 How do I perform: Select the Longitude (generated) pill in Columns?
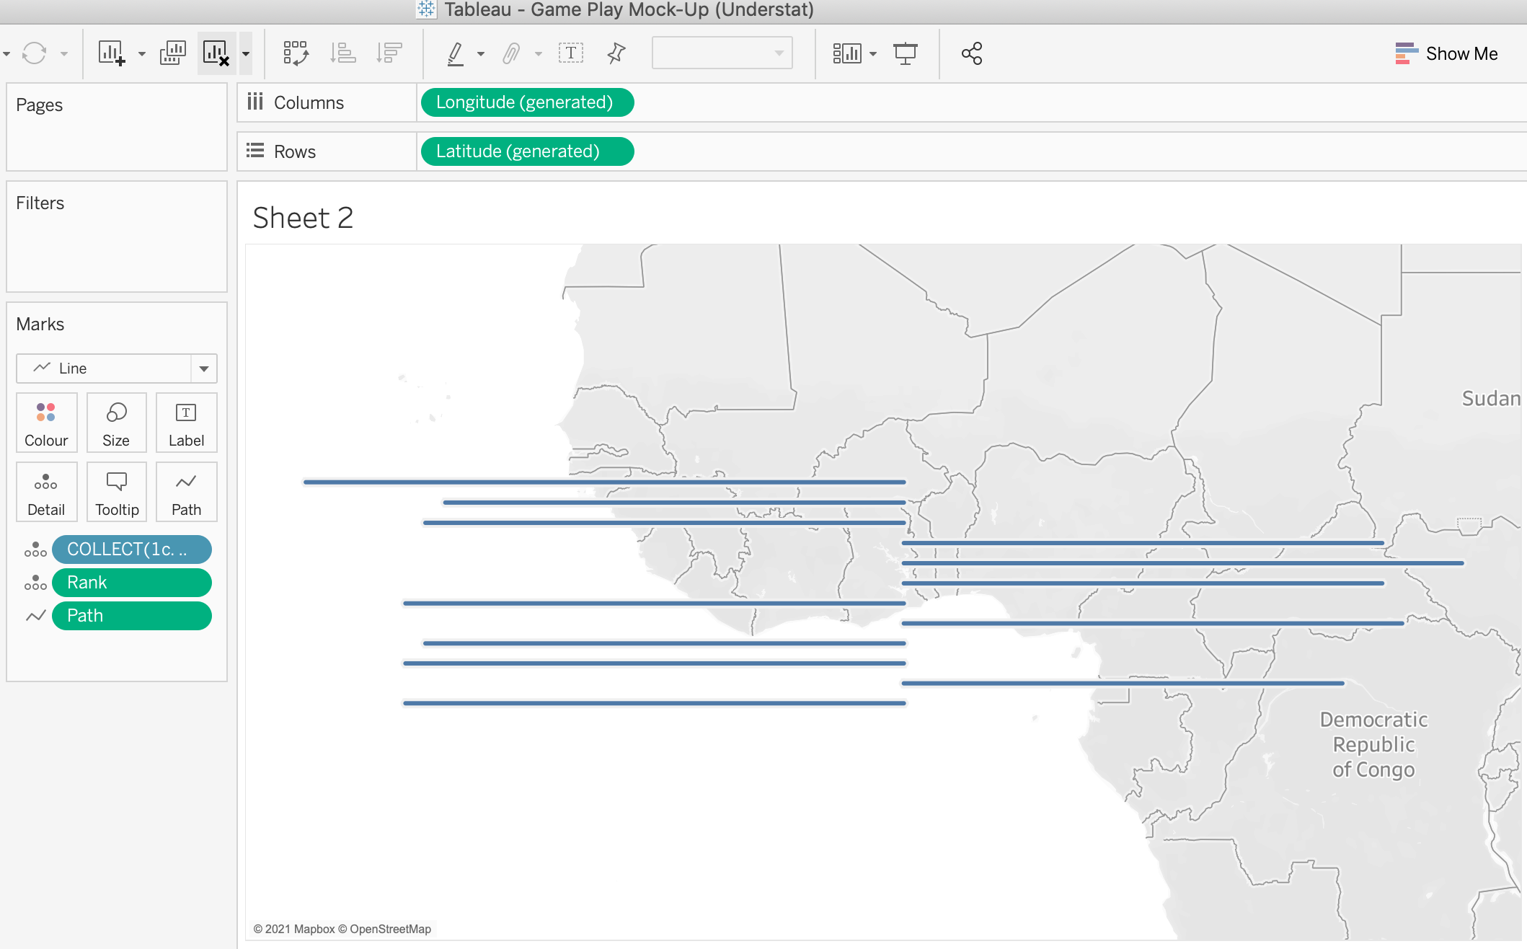(526, 102)
